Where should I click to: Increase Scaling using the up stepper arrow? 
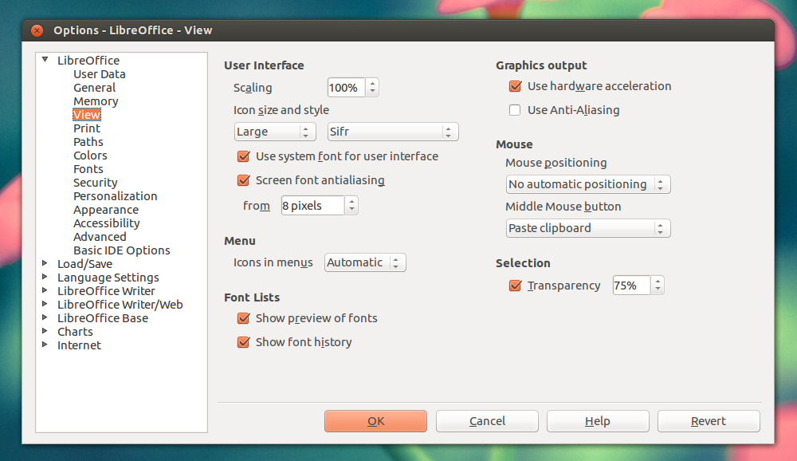pos(372,83)
